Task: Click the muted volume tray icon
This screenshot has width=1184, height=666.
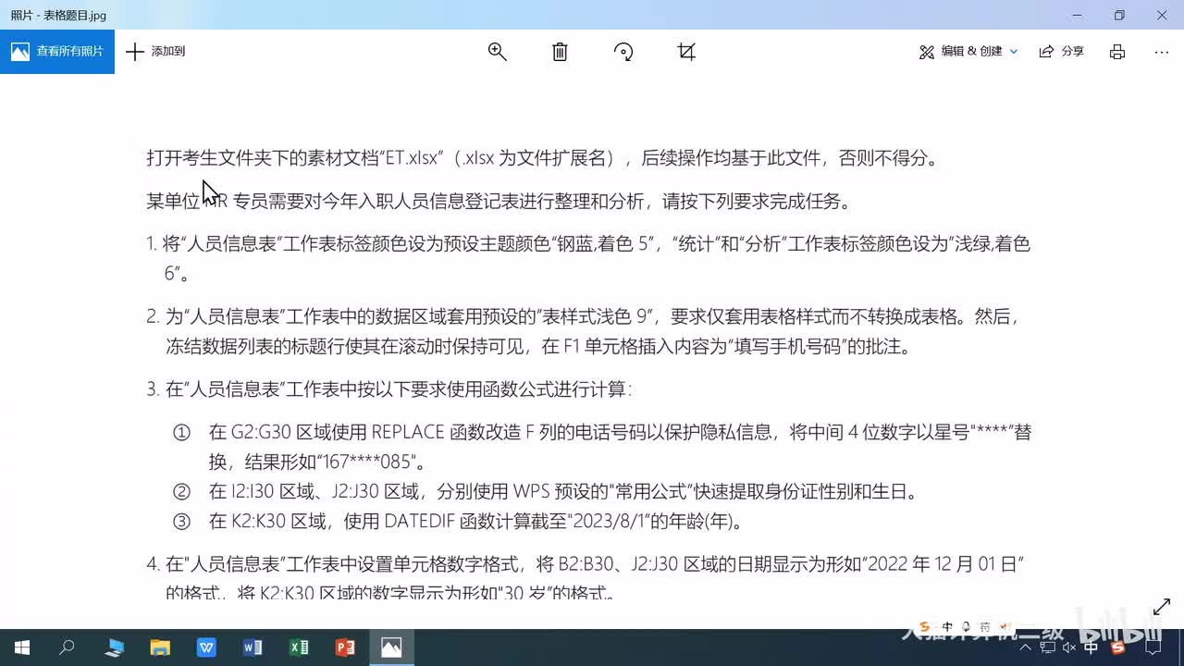Action: [x=1069, y=647]
